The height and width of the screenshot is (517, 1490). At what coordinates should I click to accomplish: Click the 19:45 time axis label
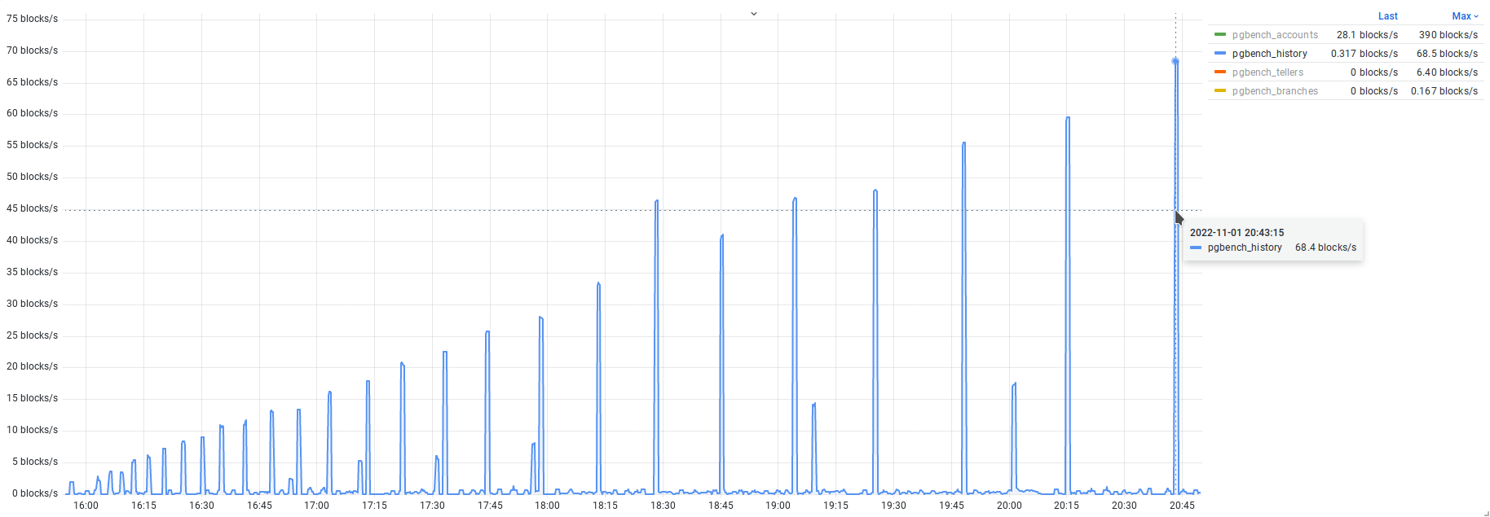(x=951, y=506)
